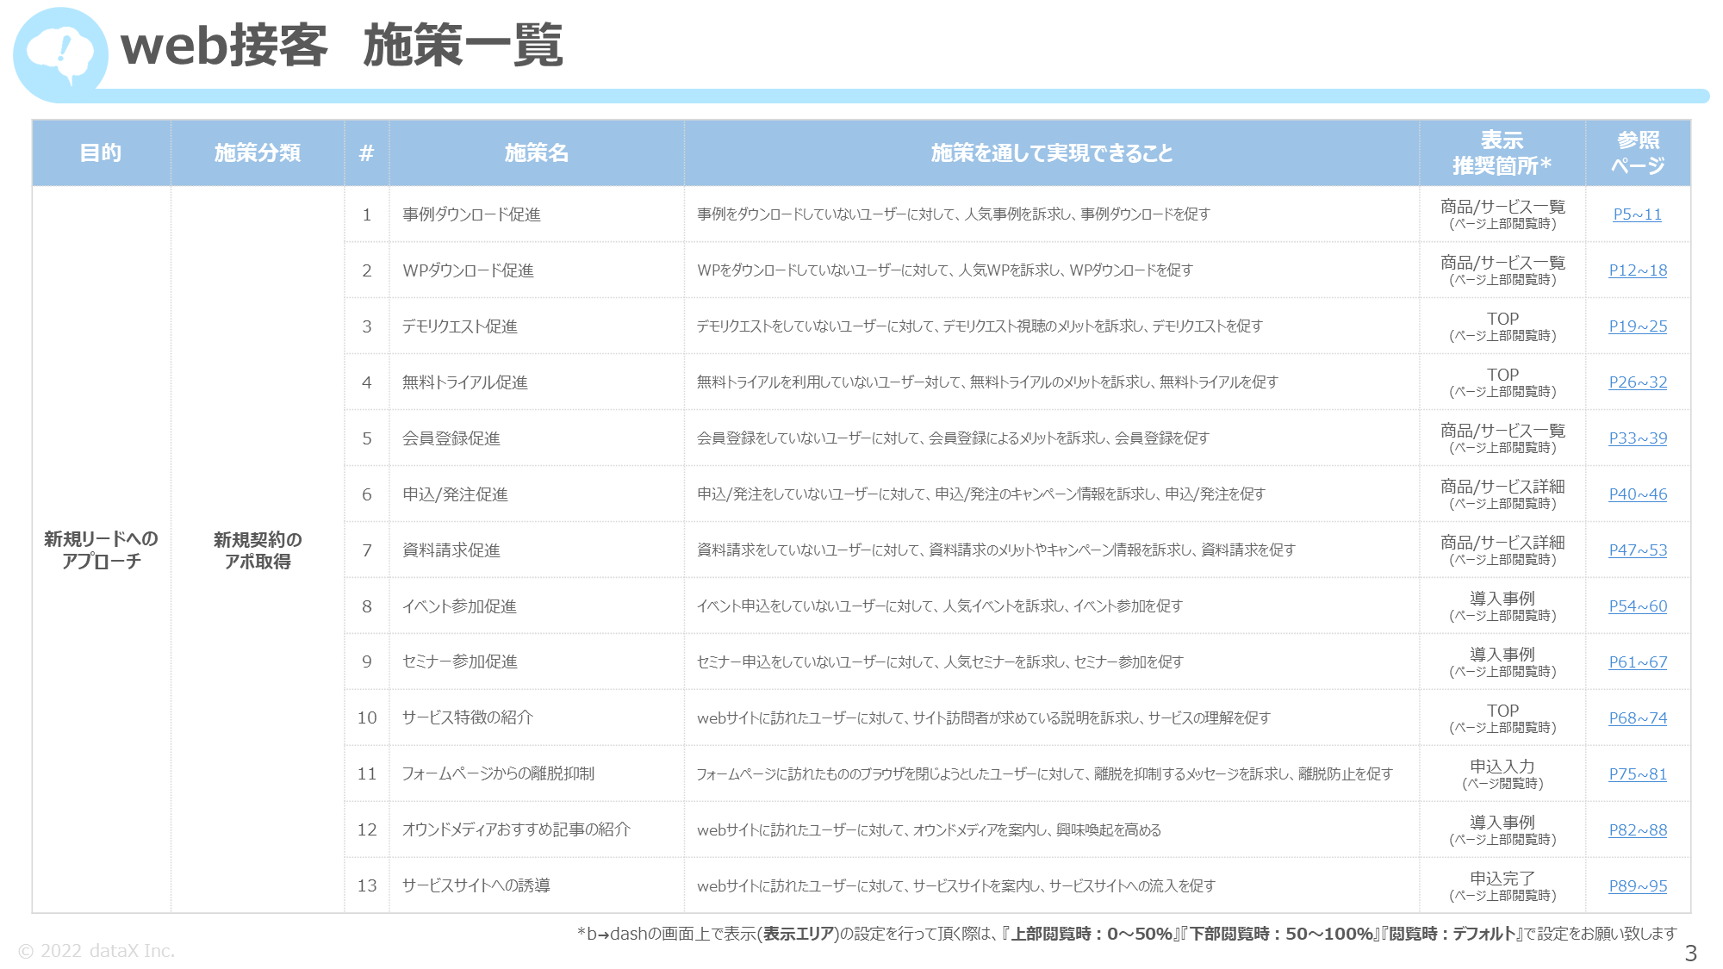
Task: Select the row number 13 cell
Action: click(367, 885)
